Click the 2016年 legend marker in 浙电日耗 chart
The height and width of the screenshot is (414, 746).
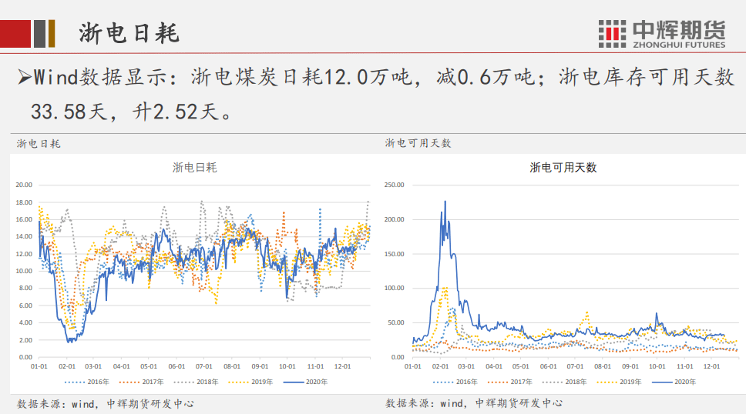(74, 381)
